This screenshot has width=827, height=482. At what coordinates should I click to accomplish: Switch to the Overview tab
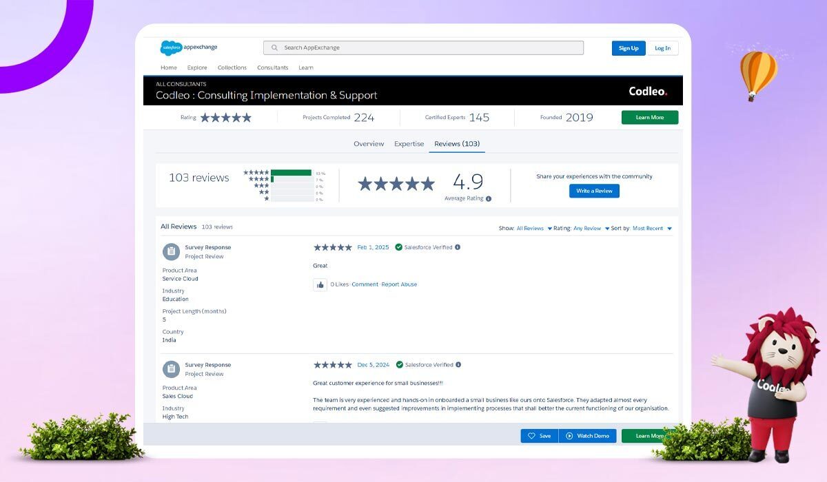[x=369, y=144]
